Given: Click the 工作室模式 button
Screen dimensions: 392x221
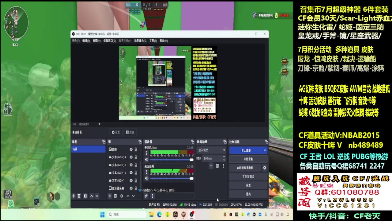Looking at the screenshot, I should coord(248,176).
